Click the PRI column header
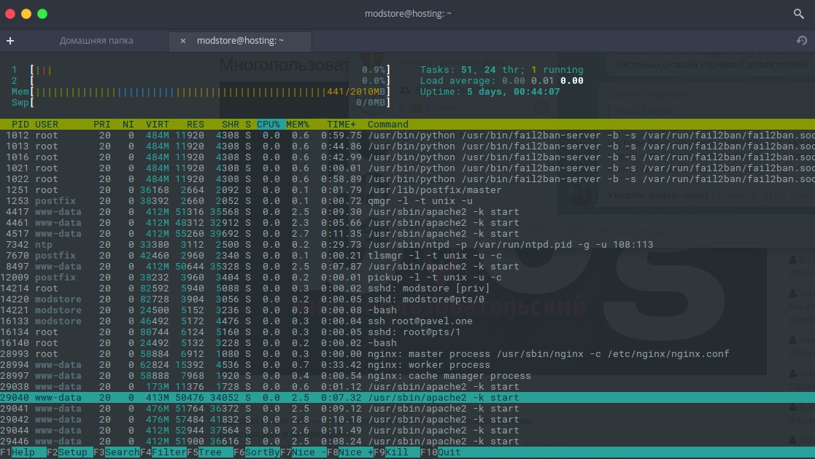 (x=102, y=125)
